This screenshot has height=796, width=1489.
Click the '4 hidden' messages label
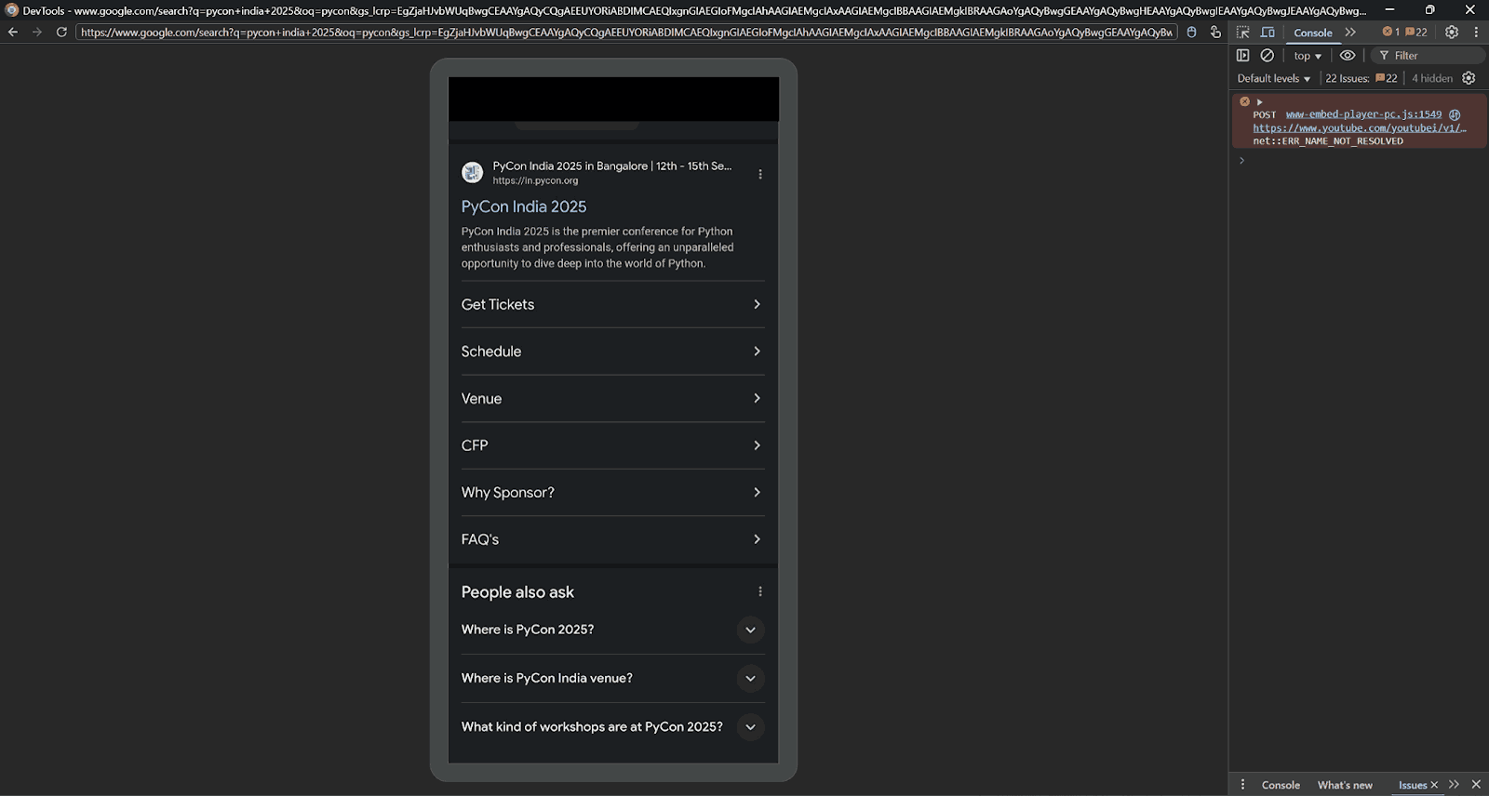tap(1432, 79)
